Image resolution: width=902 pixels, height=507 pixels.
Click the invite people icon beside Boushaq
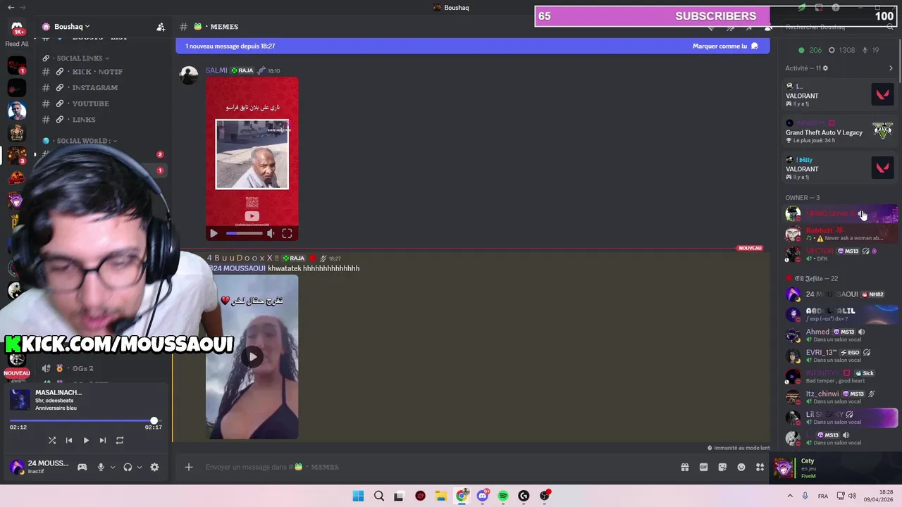(x=161, y=27)
